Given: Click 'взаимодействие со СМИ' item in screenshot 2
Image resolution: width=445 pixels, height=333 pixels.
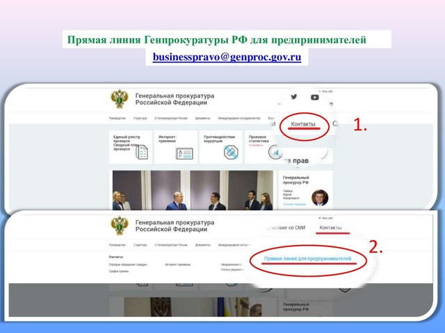Looking at the screenshot, I should 285,228.
